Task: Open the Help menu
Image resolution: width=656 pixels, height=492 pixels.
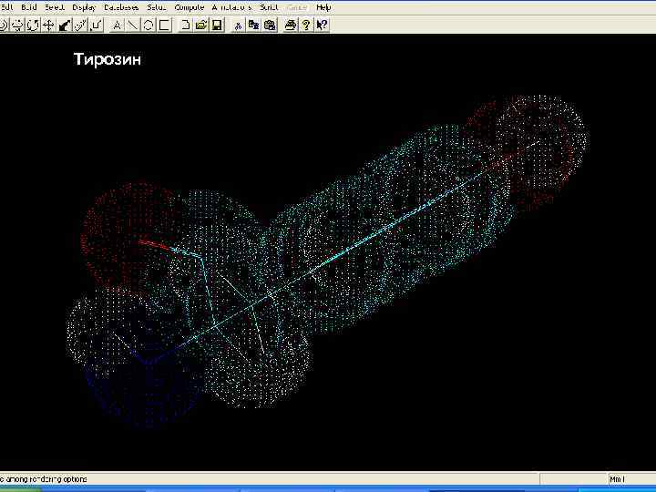Action: tap(323, 7)
